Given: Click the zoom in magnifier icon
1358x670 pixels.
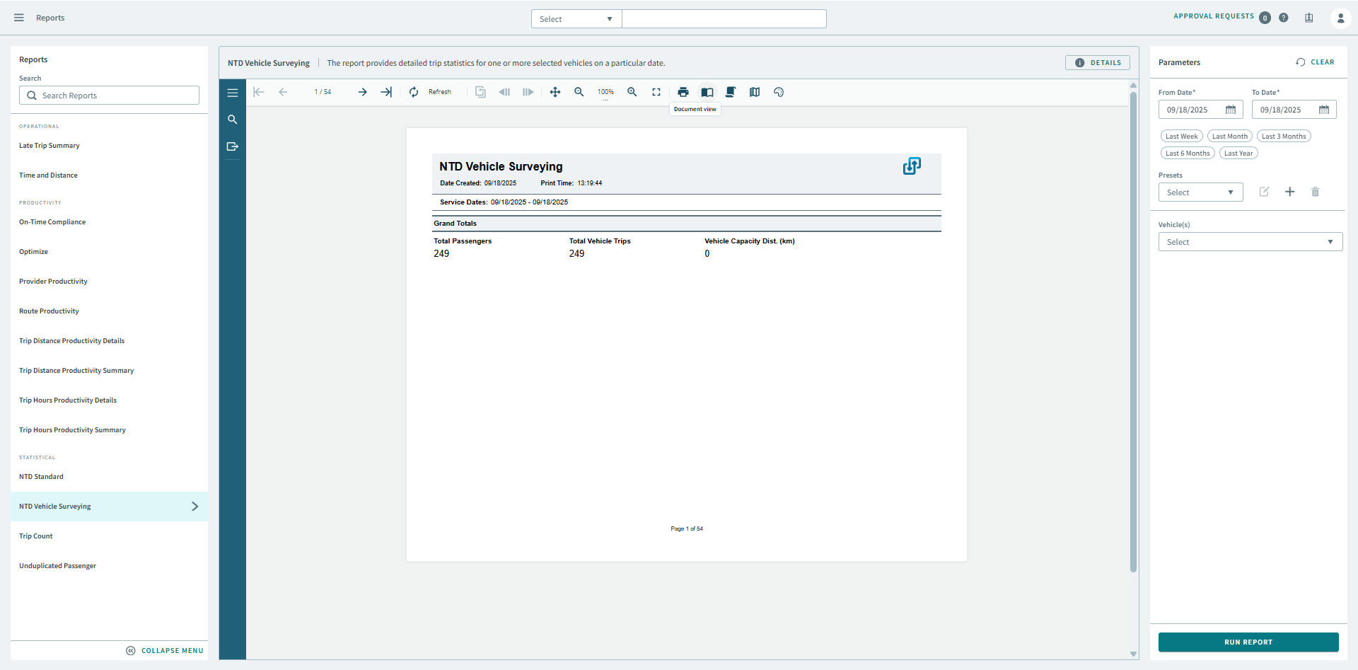Looking at the screenshot, I should click(632, 92).
